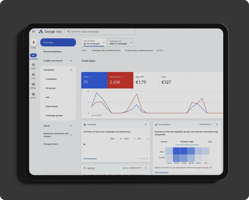Open the Billing card icon

coord(33,85)
